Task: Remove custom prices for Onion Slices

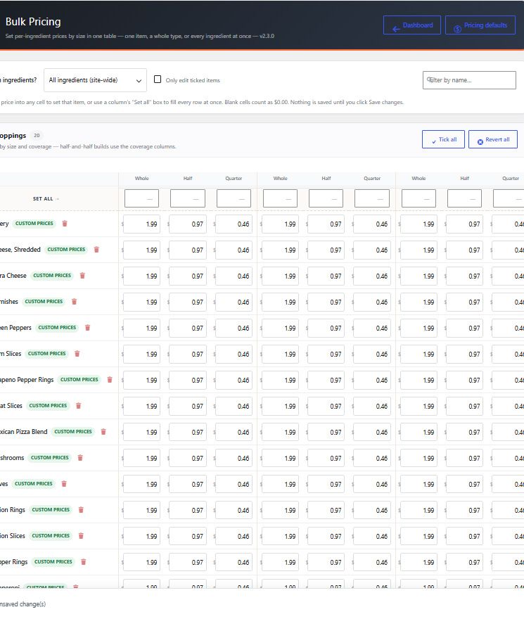Action: pyautogui.click(x=81, y=536)
